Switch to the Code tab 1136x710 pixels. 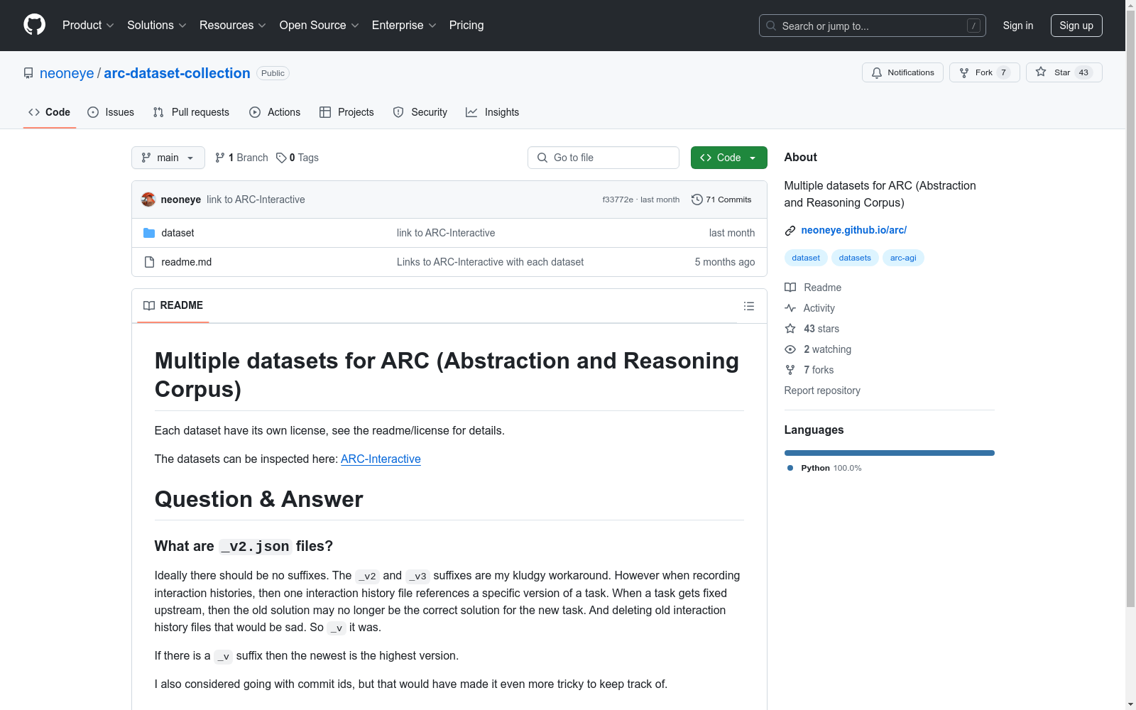tap(49, 112)
